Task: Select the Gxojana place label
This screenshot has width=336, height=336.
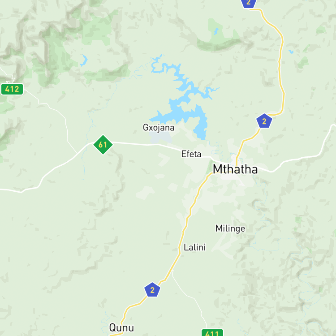Action: coord(159,128)
